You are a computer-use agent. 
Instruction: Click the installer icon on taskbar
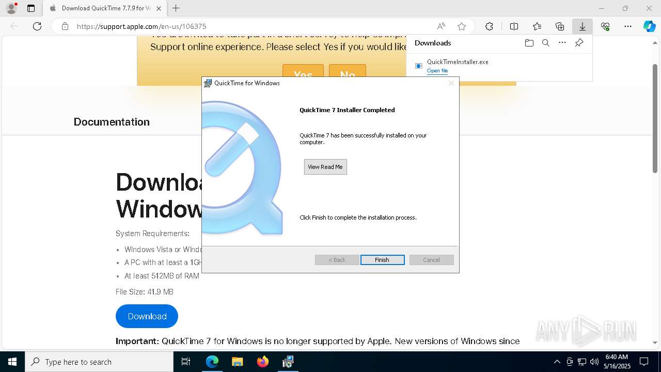coord(288,362)
